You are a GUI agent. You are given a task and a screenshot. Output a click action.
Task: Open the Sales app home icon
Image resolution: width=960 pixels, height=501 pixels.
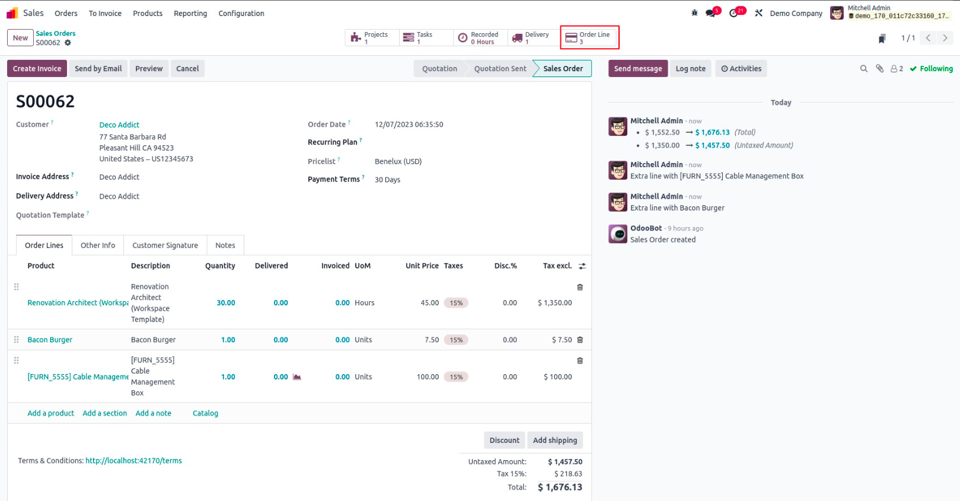tap(12, 13)
